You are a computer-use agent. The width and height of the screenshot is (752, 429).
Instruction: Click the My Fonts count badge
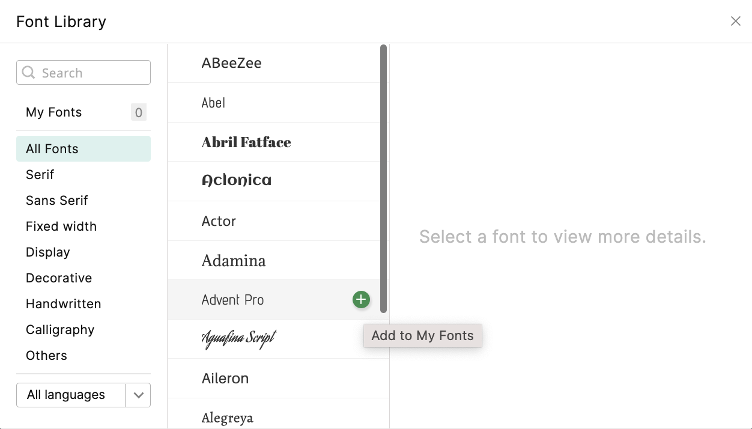[x=139, y=112]
